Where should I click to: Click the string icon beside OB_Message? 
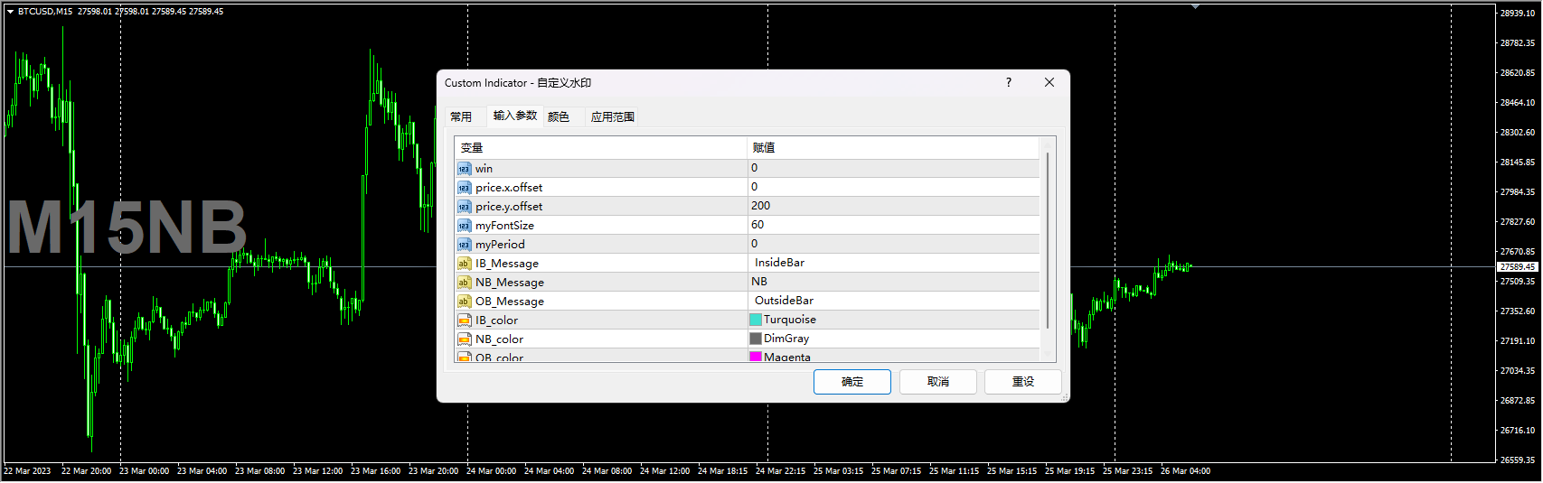pos(464,302)
